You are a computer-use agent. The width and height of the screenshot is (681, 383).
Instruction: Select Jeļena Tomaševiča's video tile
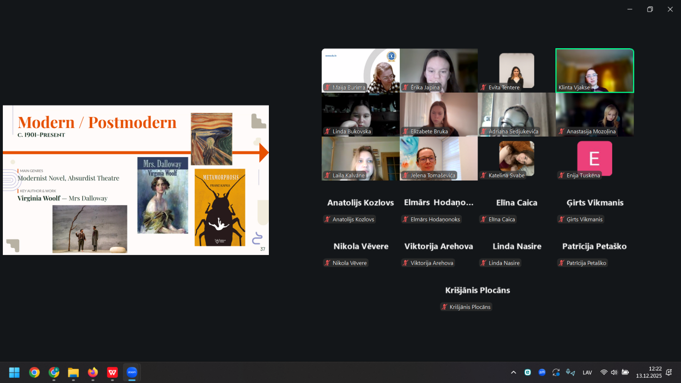438,158
